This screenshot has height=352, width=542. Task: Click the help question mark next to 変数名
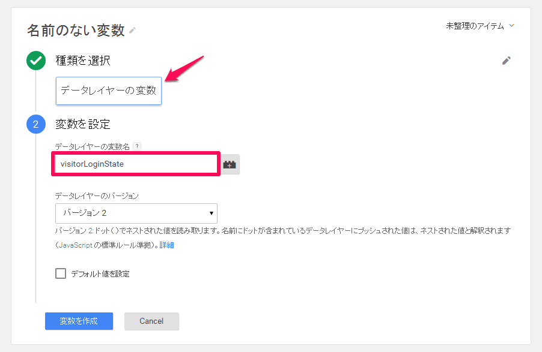tap(138, 145)
